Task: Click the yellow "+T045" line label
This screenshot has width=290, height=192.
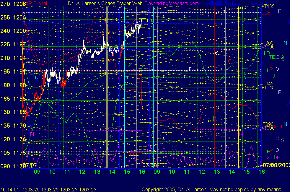Action: pos(268,87)
